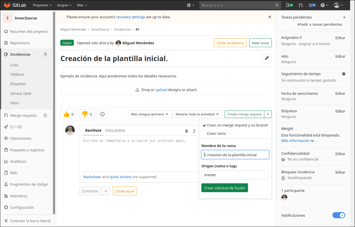Open Comentar button dropdown arrow
Screen dimensions: 355x227
click(x=105, y=191)
